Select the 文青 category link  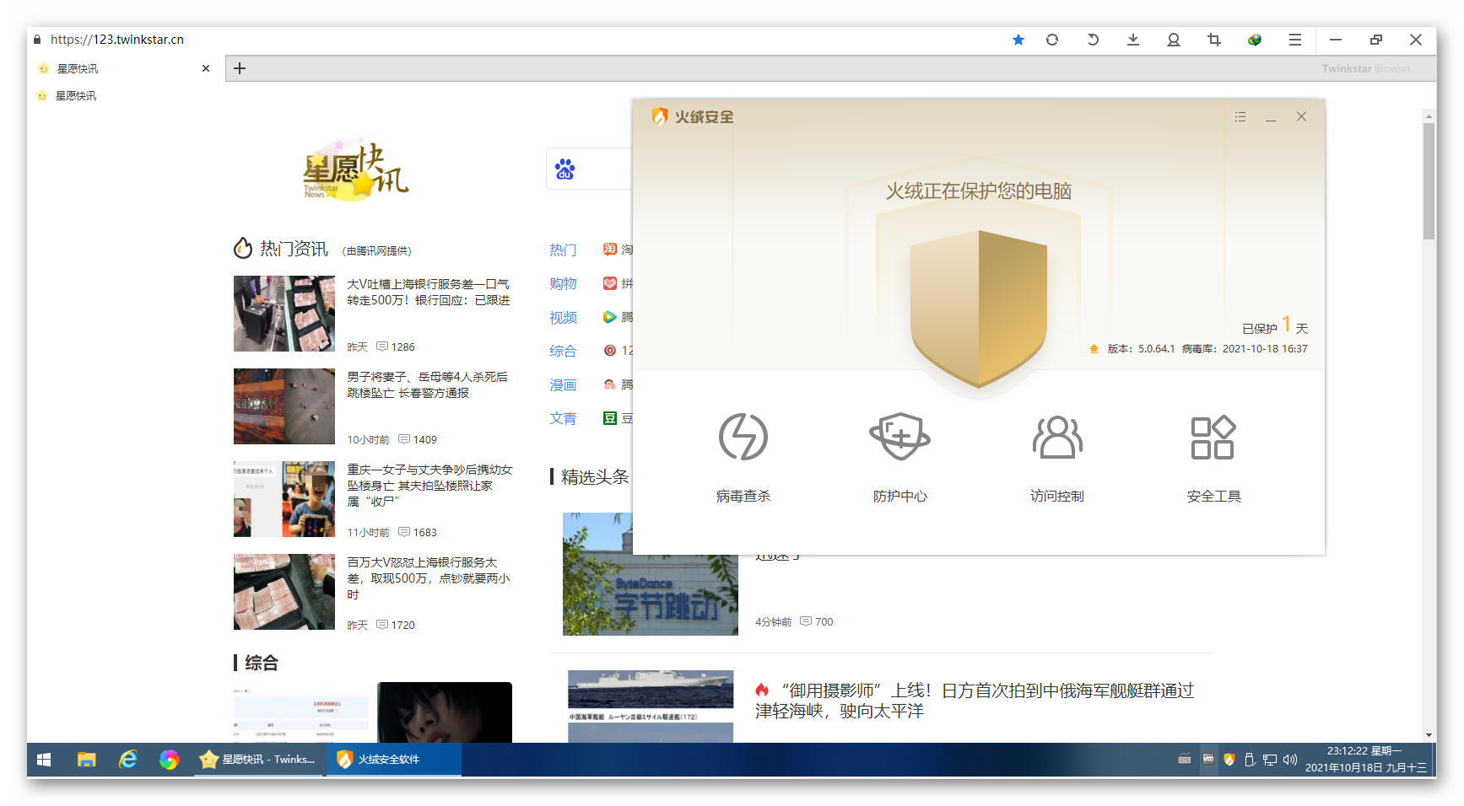(563, 418)
